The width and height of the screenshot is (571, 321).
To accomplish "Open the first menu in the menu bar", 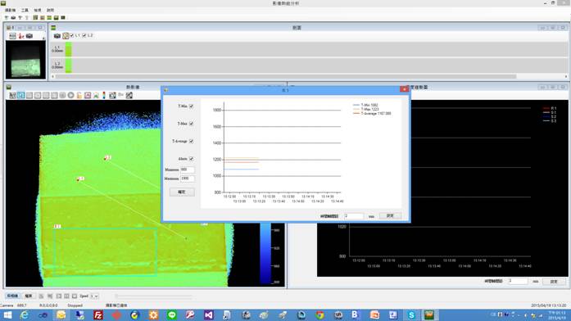I will (x=10, y=10).
